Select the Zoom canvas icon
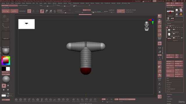Screen dimensions: 186x104 pyautogui.click(x=160, y=27)
